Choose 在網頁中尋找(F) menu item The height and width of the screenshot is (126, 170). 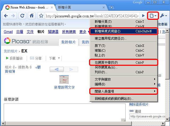123,63
